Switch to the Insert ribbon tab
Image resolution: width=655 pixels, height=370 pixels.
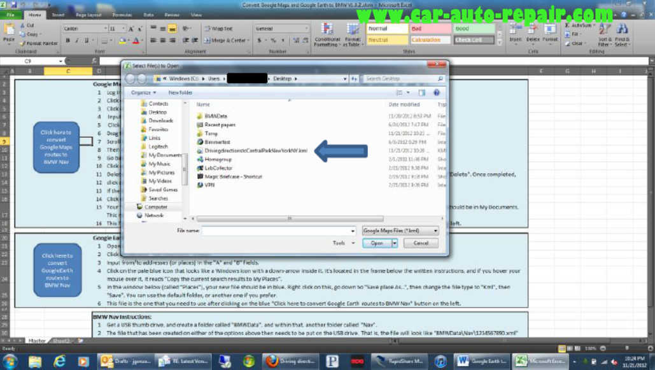[x=58, y=15]
